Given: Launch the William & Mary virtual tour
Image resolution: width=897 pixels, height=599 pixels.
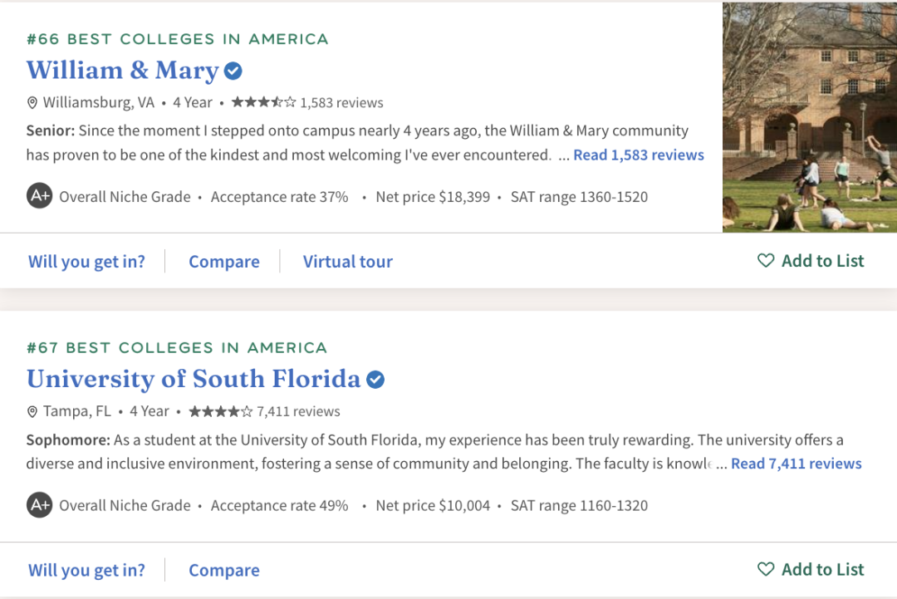Looking at the screenshot, I should click(347, 262).
